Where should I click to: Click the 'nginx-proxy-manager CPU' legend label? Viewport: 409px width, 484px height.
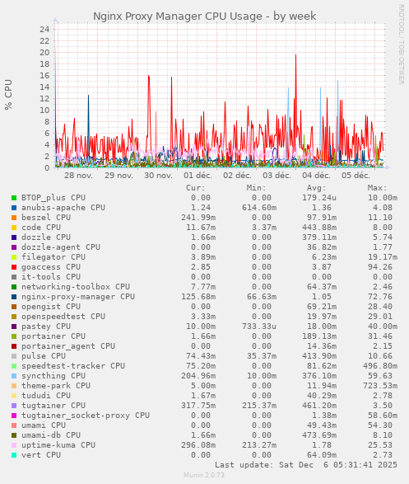(78, 297)
